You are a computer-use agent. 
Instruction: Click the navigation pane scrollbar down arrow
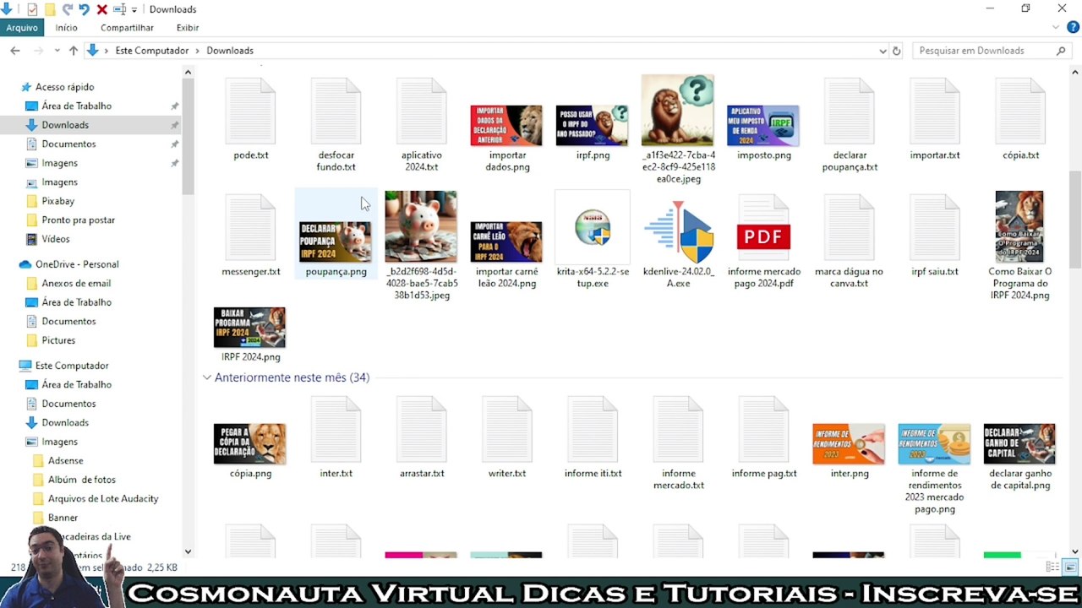click(x=188, y=552)
